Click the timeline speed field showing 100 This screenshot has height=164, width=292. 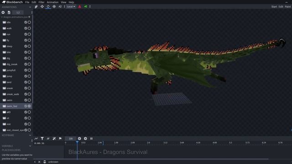click(x=71, y=138)
